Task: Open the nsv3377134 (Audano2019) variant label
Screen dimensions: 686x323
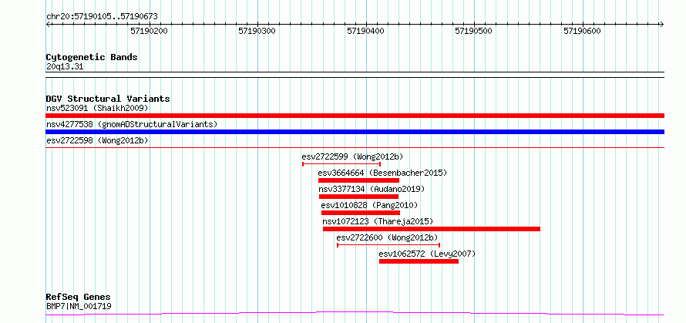Action: click(x=372, y=189)
